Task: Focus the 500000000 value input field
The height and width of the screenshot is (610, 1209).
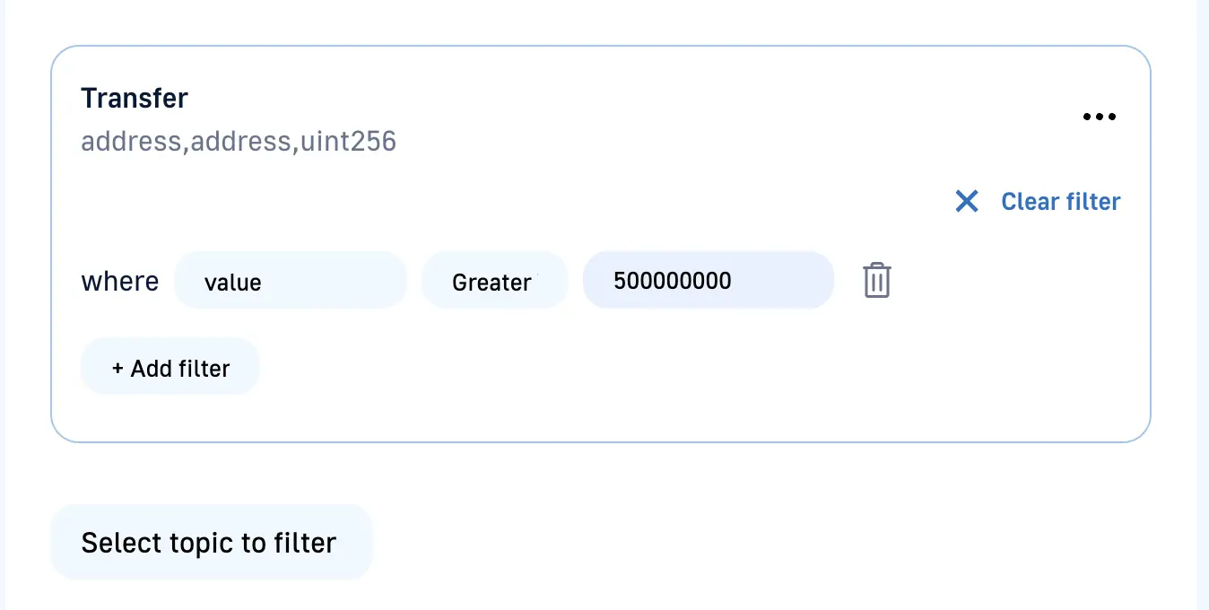Action: [708, 281]
